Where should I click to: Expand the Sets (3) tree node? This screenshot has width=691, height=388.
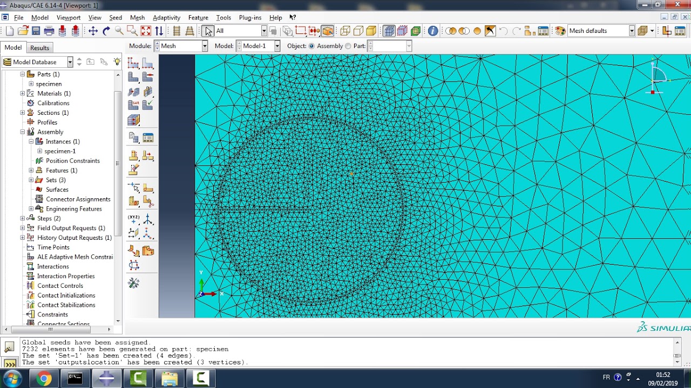[x=31, y=180]
